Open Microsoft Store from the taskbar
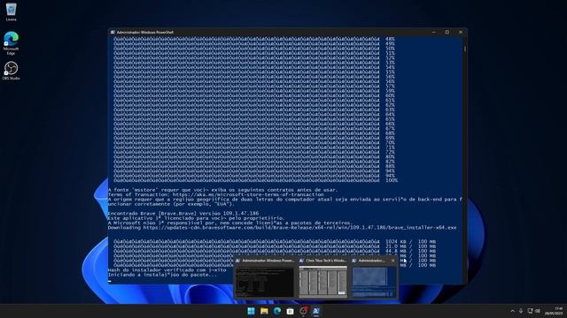567x318 pixels. click(x=290, y=311)
